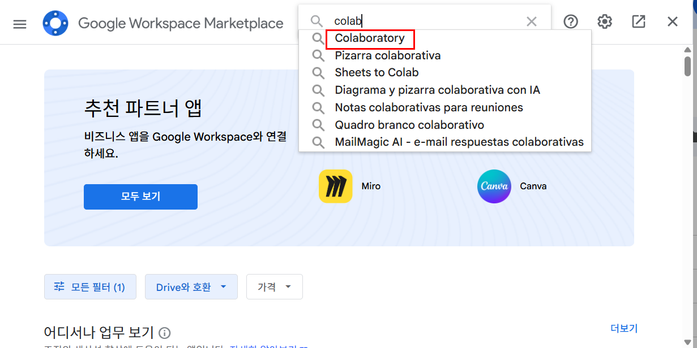
Task: Open the hamburger main menu
Action: click(x=20, y=24)
